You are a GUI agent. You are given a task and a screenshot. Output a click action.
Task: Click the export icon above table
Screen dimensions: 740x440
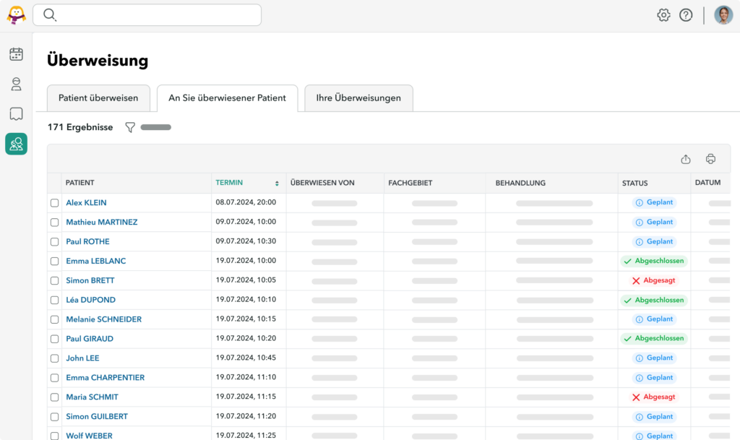686,159
